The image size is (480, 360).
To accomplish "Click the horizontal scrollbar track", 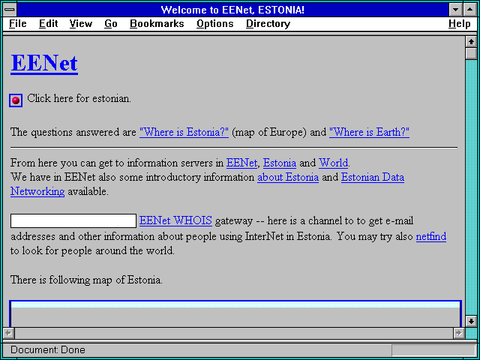I will pyautogui.click(x=234, y=333).
